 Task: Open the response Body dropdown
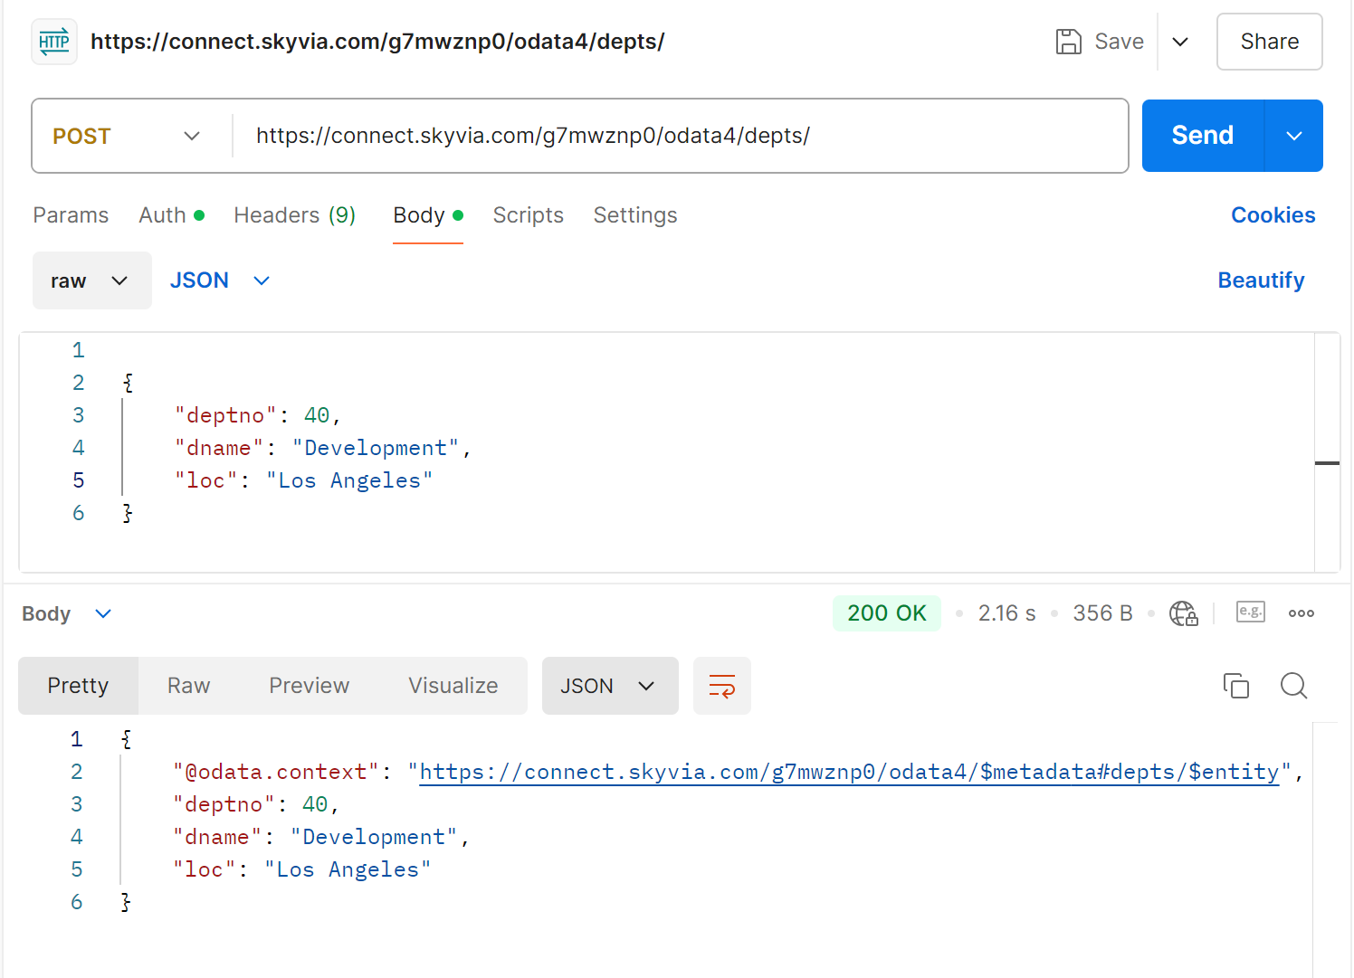66,613
